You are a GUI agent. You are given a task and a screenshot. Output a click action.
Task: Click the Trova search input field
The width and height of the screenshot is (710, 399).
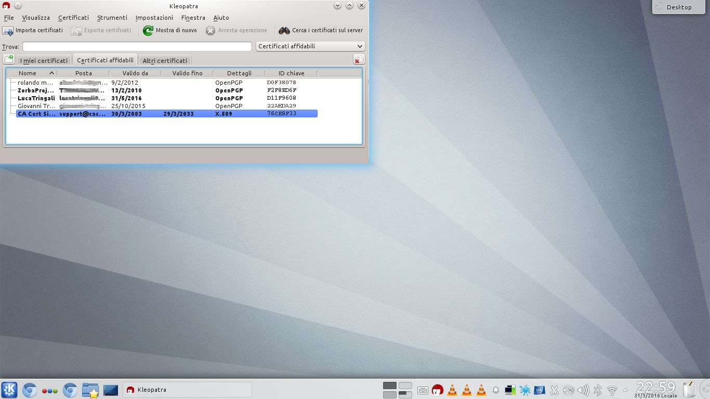pyautogui.click(x=137, y=47)
